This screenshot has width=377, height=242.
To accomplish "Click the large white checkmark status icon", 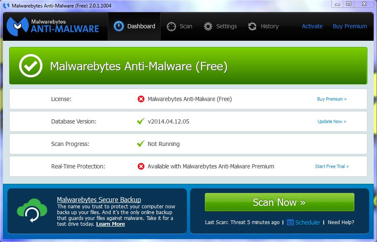I will 31,66.
